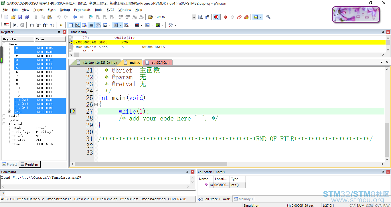
Task: Toggle the Call Stack Window button
Action: [x=98, y=25]
